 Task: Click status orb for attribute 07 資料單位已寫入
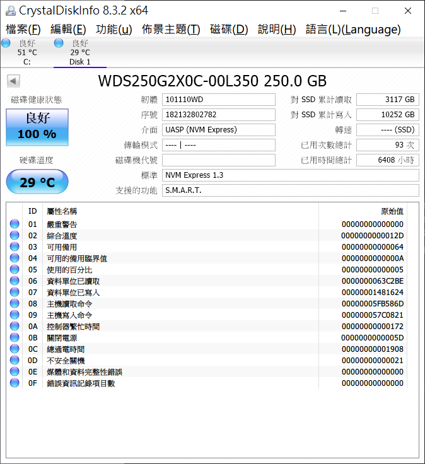(15, 292)
